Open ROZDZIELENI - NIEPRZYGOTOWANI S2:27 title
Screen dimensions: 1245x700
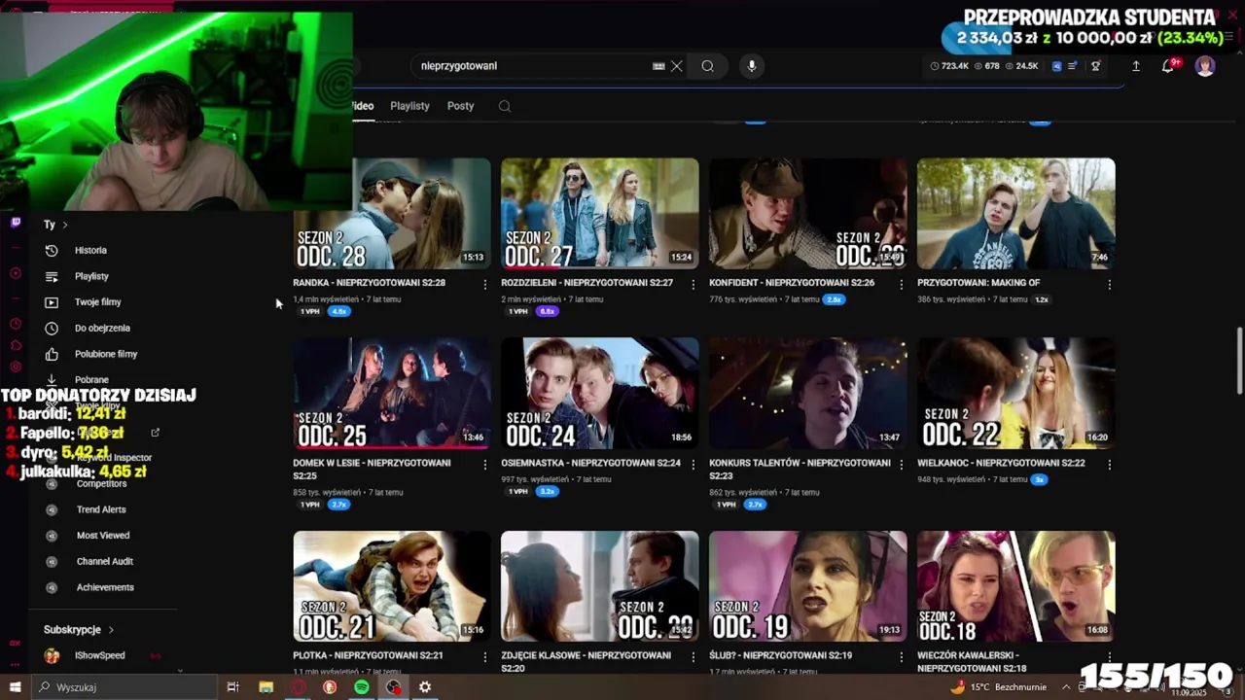587,283
